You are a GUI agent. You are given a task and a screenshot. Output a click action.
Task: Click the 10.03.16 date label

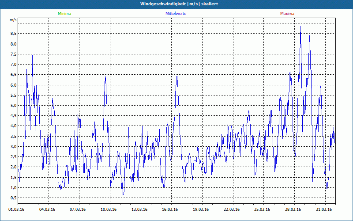[x=109, y=210]
